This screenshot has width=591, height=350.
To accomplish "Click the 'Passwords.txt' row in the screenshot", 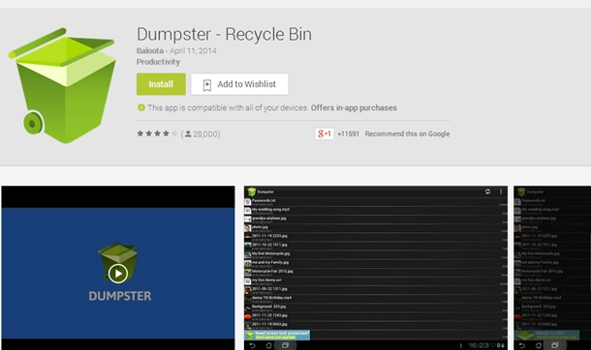I will [376, 202].
